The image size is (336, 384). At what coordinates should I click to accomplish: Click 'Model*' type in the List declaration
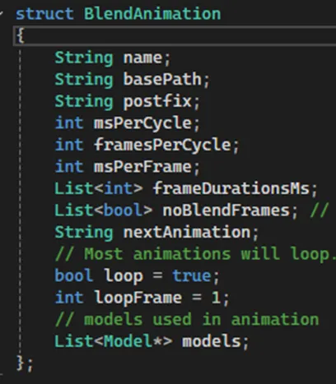[x=133, y=341]
